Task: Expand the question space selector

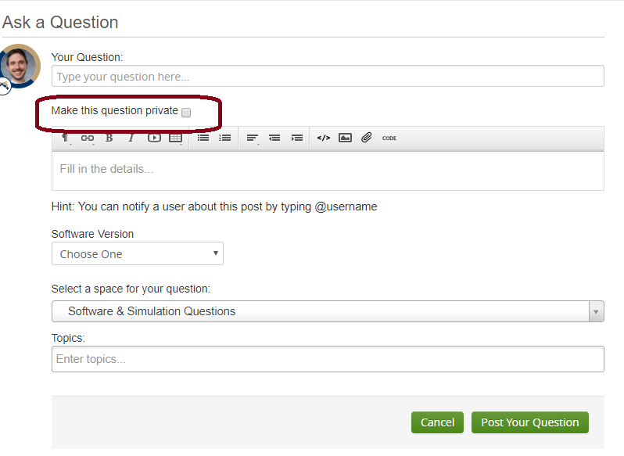Action: 328,311
